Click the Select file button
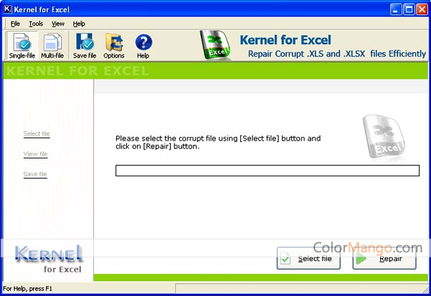Image resolution: width=431 pixels, height=296 pixels. click(308, 258)
